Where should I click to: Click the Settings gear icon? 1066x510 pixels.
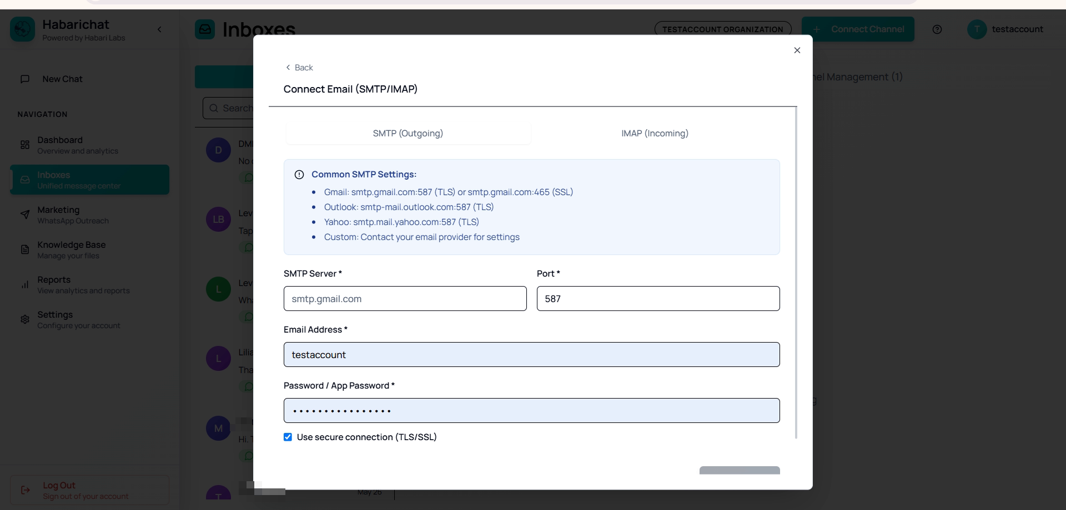tap(25, 319)
